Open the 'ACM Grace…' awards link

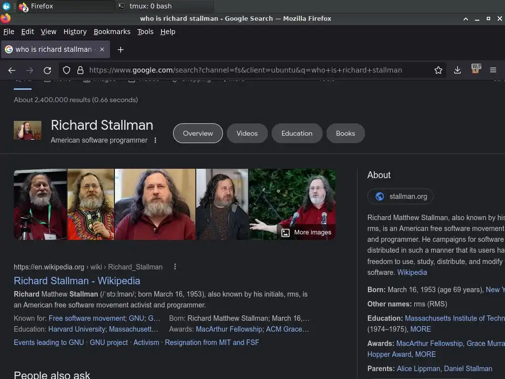(x=288, y=329)
